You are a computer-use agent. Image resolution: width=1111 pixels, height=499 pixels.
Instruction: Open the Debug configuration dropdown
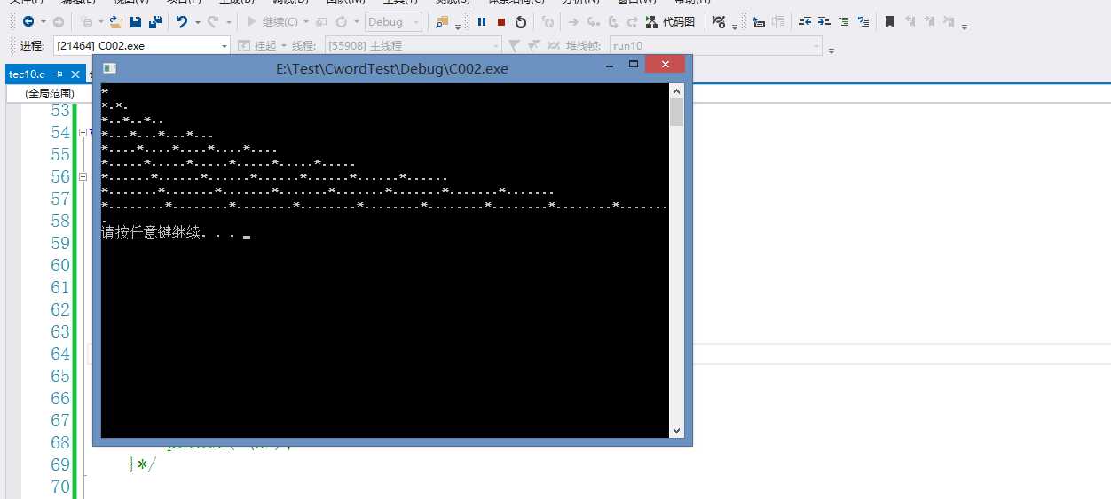393,21
